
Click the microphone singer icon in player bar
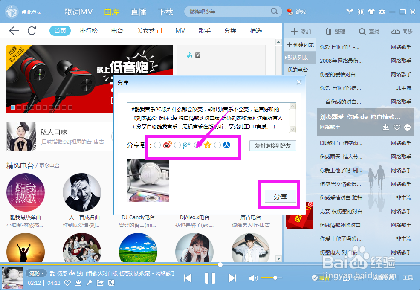pos(89,283)
